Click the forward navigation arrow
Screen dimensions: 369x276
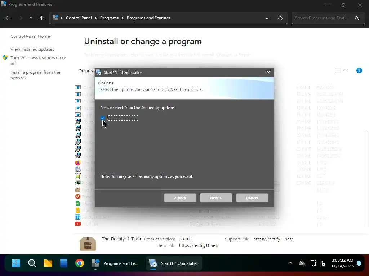pos(20,18)
